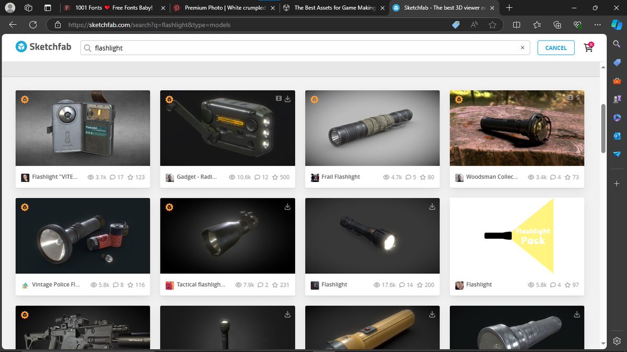Open the Gadget - Radi... model thumbnail

pos(227,128)
